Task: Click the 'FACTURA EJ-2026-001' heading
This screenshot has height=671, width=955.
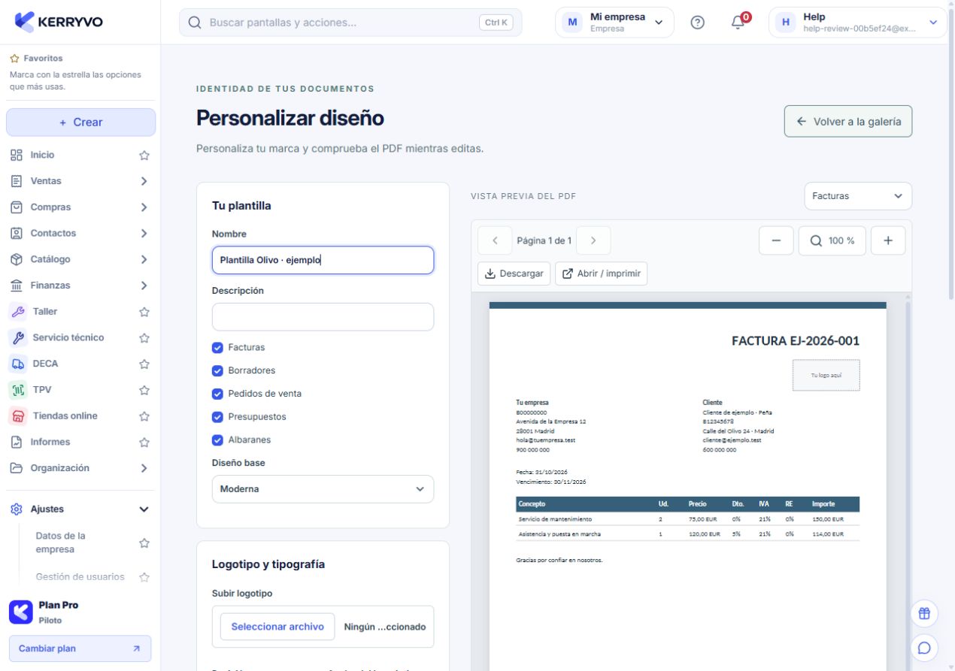Action: [x=796, y=341]
